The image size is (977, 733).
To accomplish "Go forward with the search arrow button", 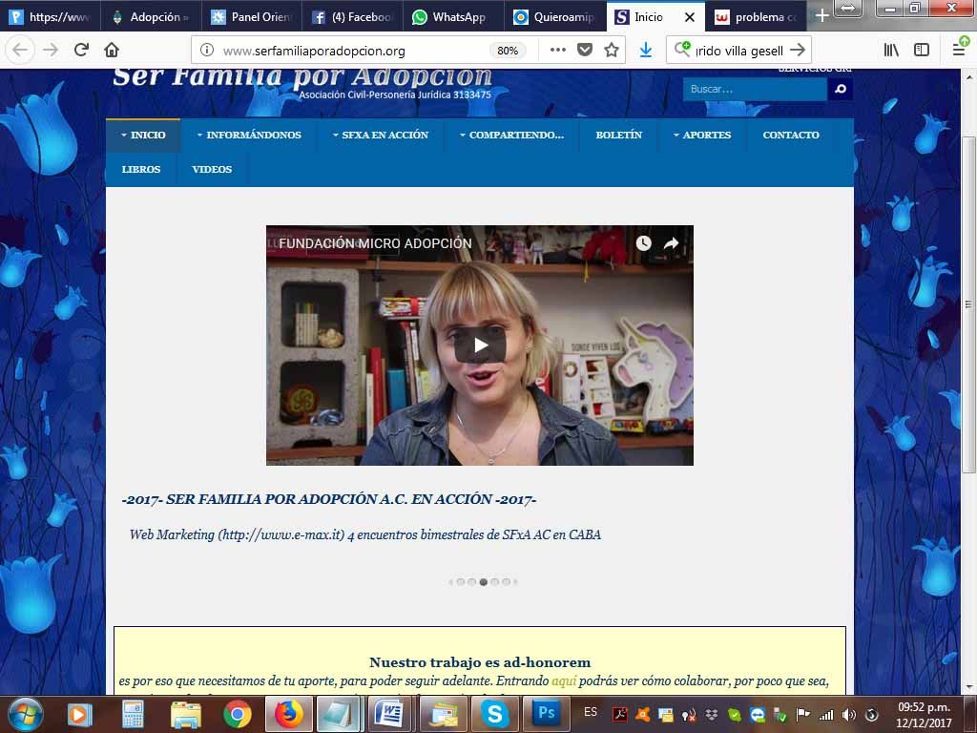I will coord(798,50).
